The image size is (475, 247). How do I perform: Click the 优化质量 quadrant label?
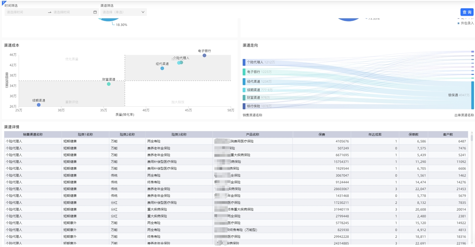point(72,59)
